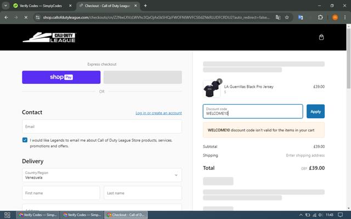Close the Verify Codes — SimplyCodes tab
The height and width of the screenshot is (219, 351).
pos(70,6)
